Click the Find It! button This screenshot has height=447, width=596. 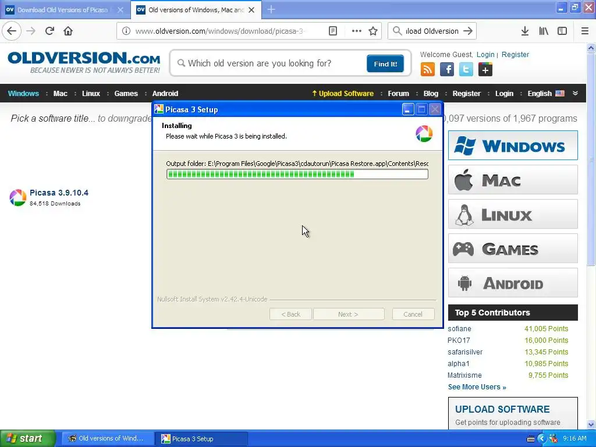(385, 63)
